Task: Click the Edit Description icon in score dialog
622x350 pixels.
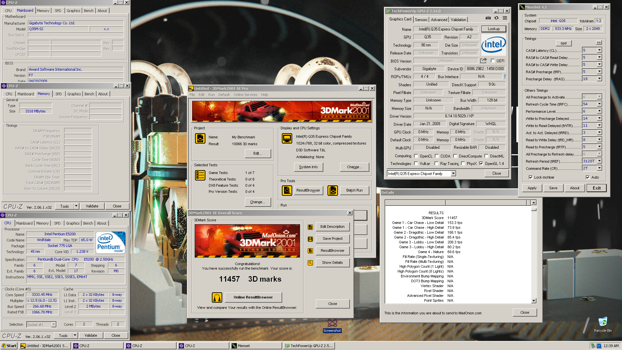Action: click(310, 227)
